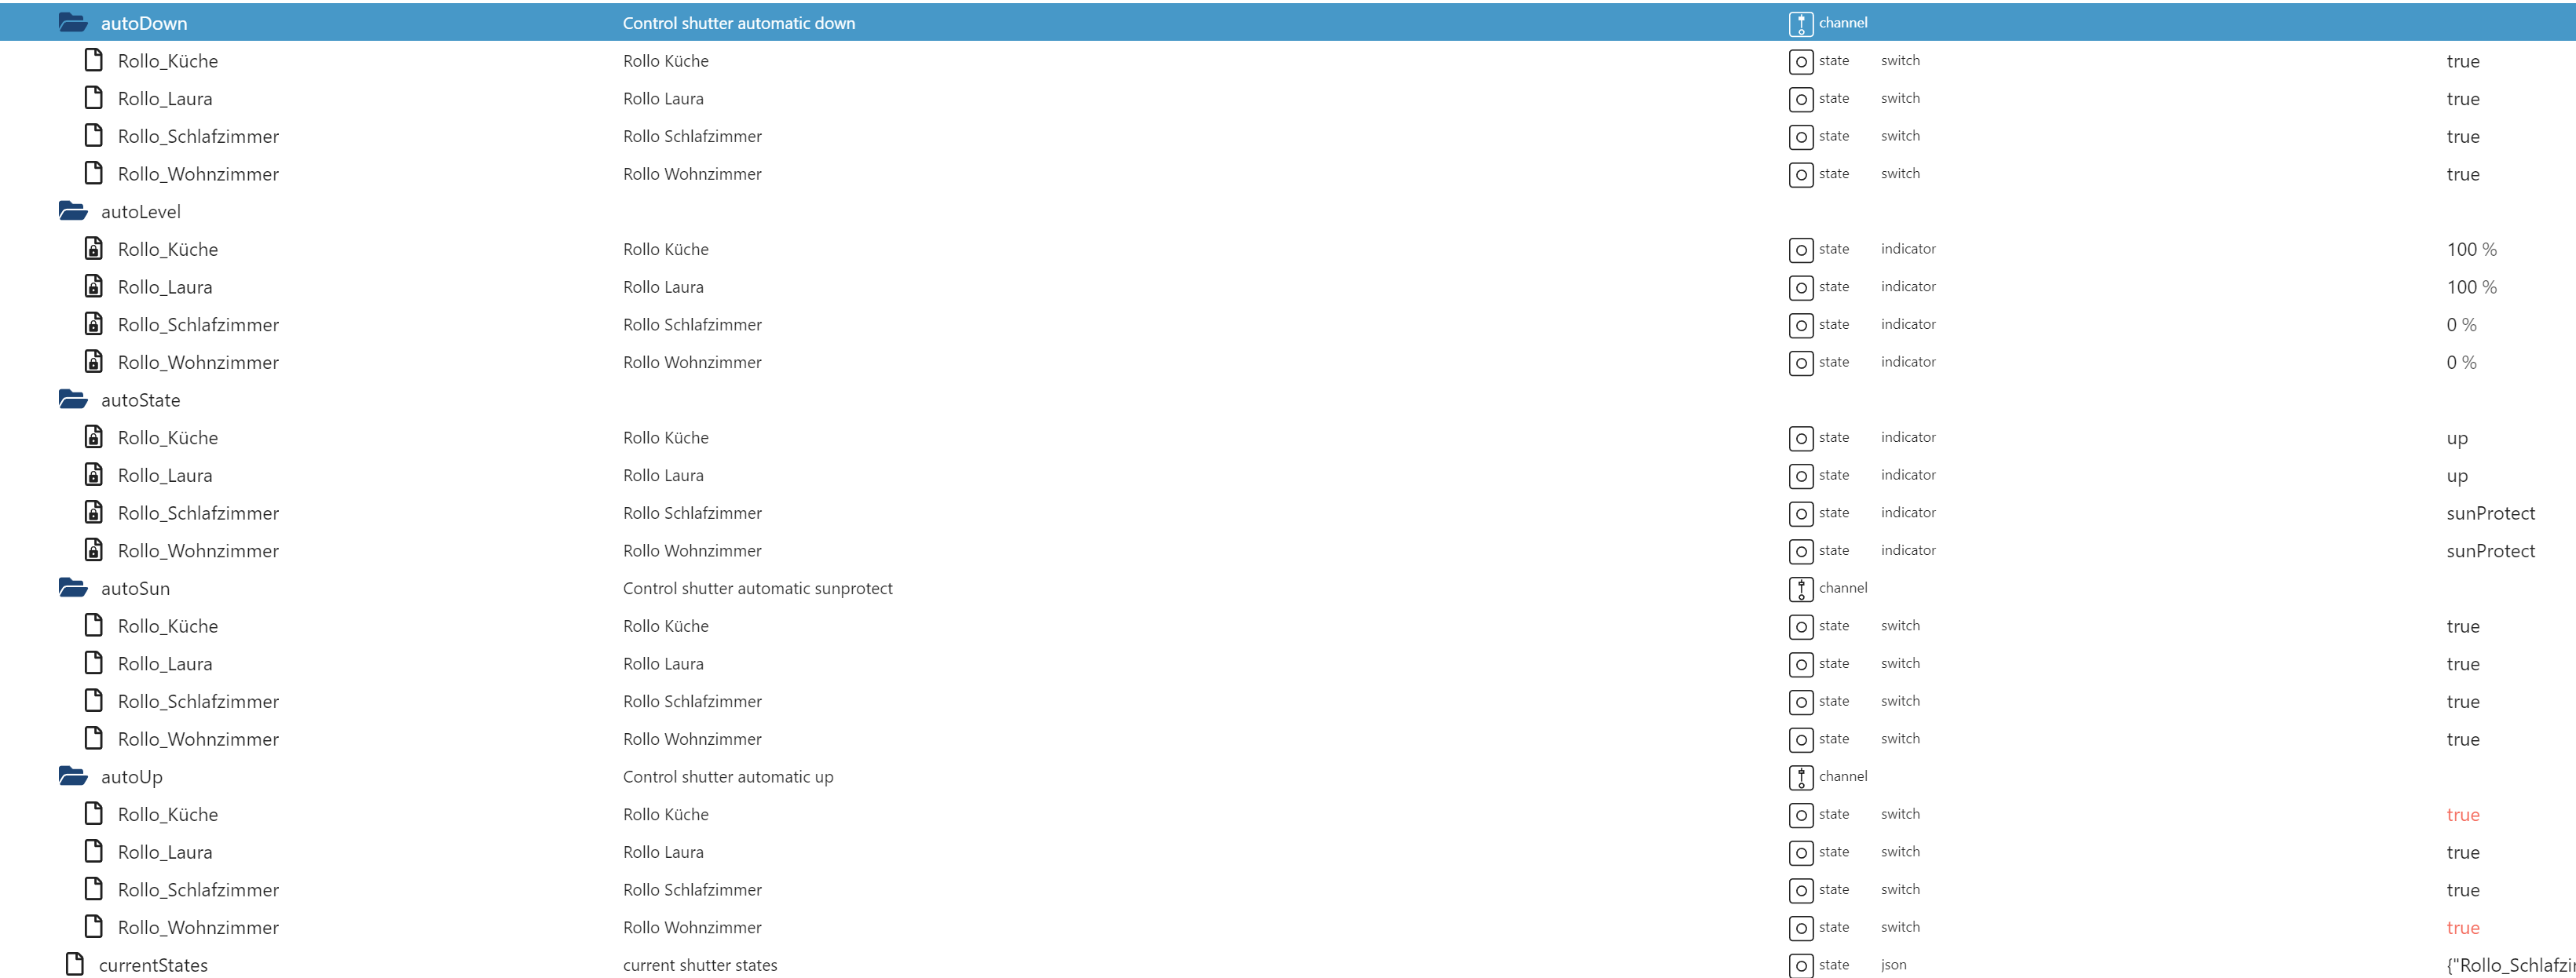The image size is (2576, 978).
Task: Click channel icon in autoSun row
Action: (x=1800, y=589)
